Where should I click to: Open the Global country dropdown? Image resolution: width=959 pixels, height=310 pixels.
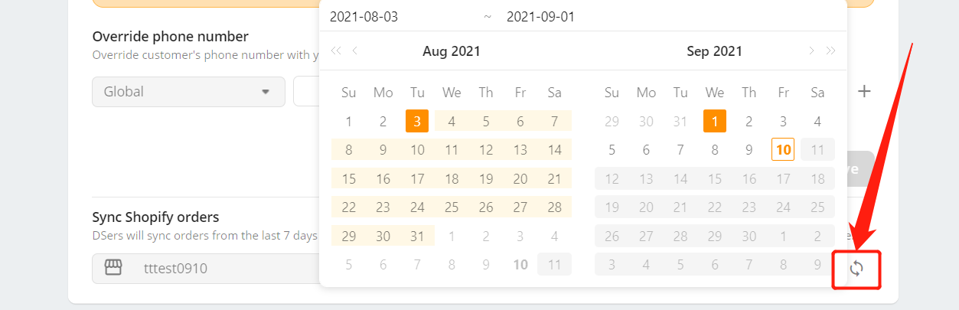(x=188, y=92)
